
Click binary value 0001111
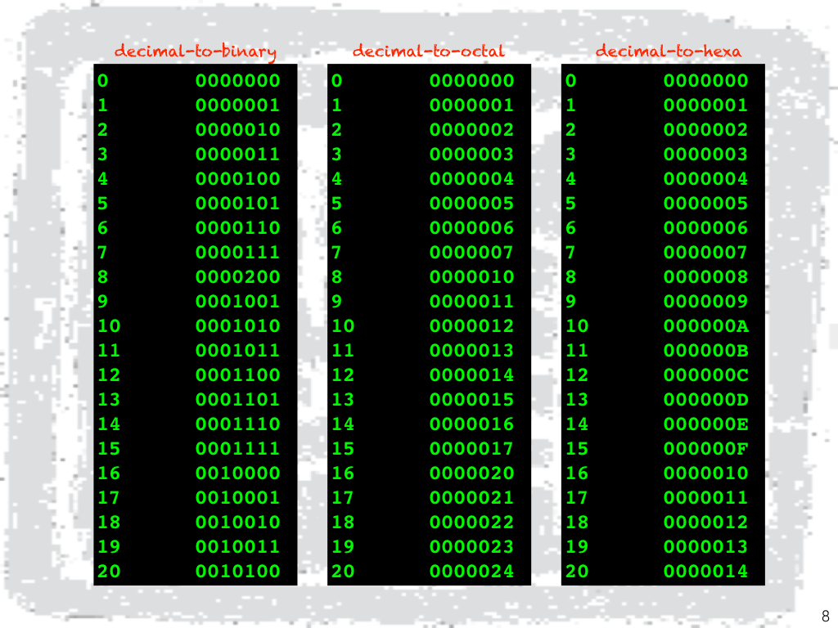[x=237, y=449]
